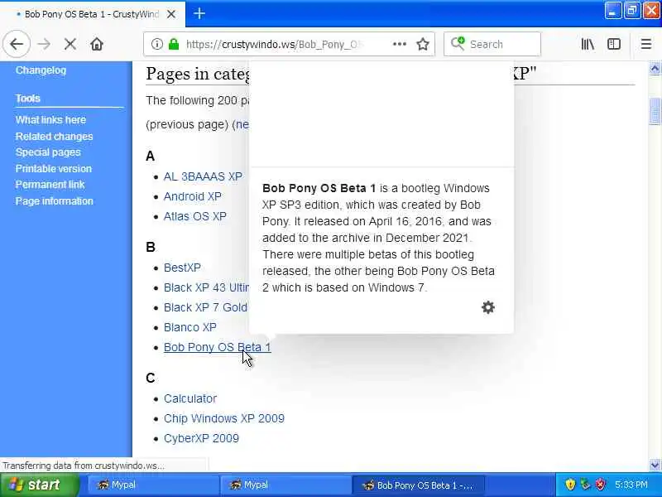The image size is (662, 497).
Task: Switch to second Mypal taskbar window
Action: [285, 485]
